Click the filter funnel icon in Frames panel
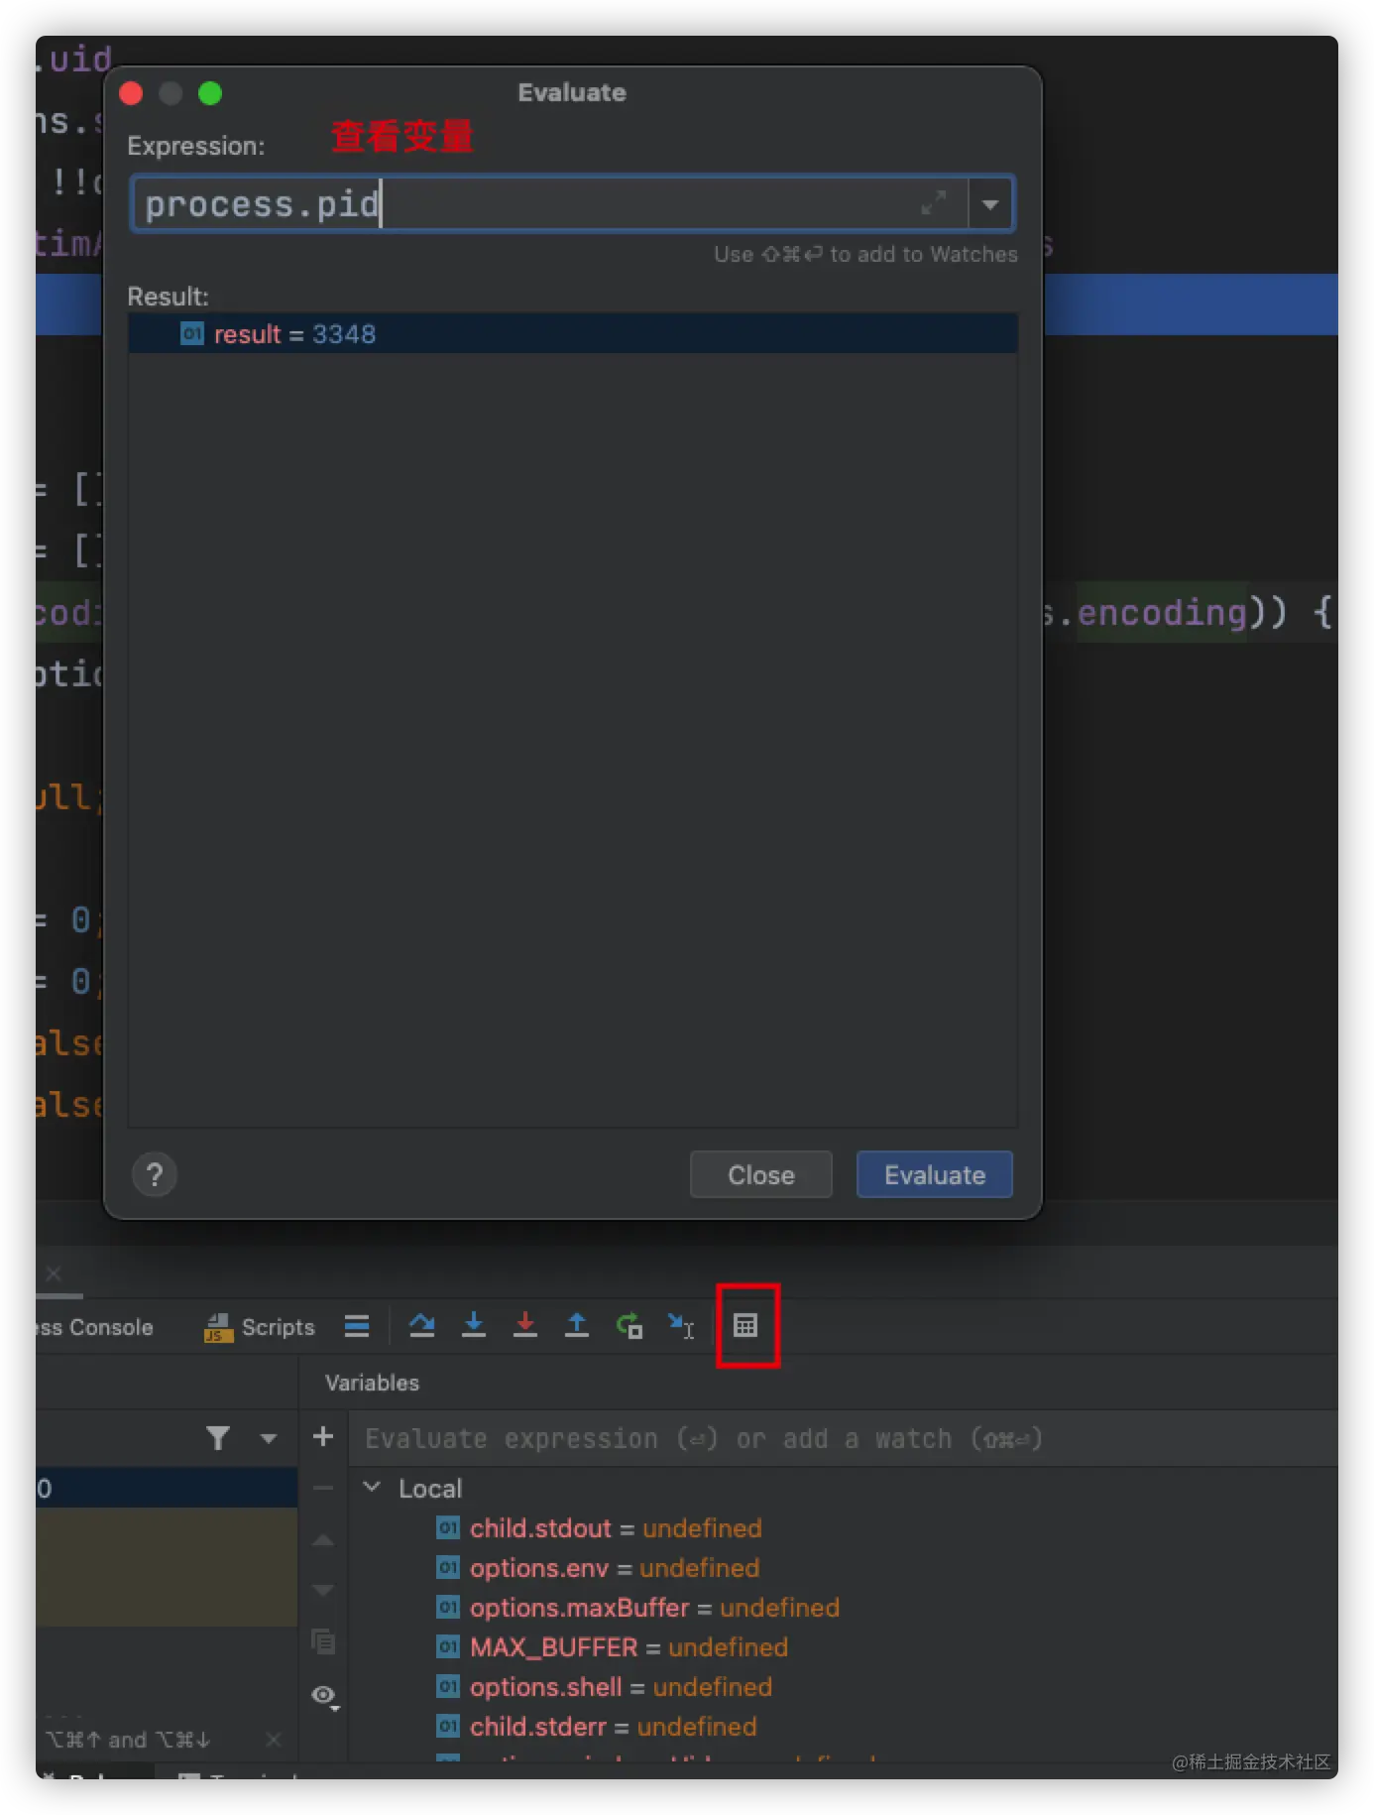Screen dimensions: 1374x1815 click(218, 1437)
